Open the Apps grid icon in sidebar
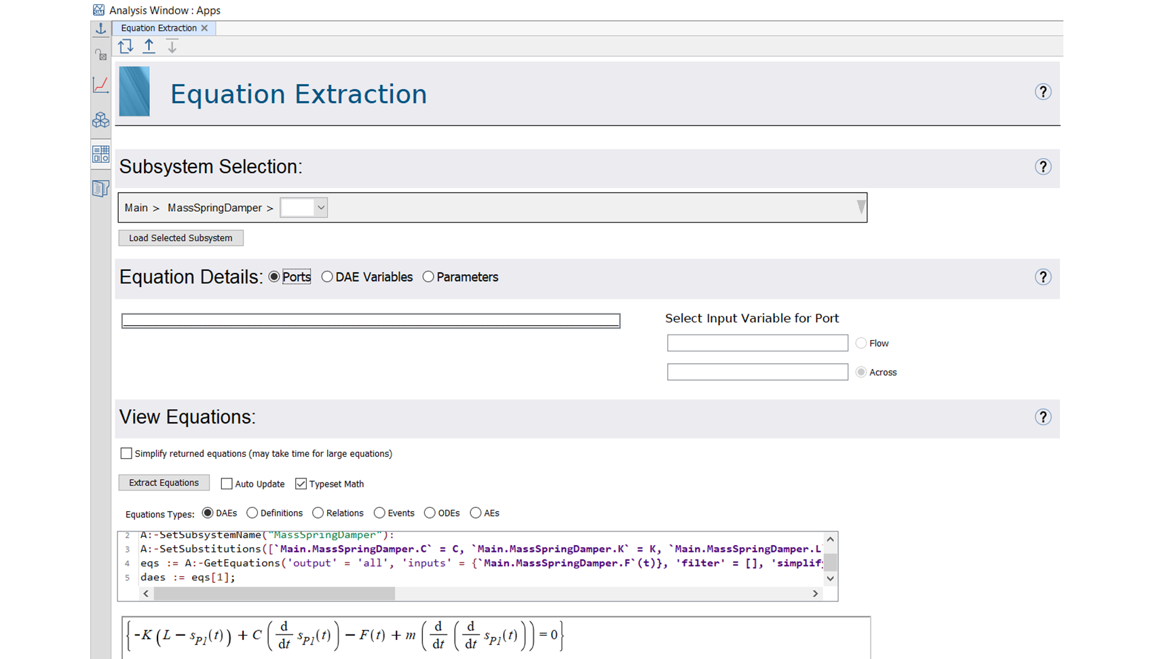The image size is (1153, 659). point(100,154)
